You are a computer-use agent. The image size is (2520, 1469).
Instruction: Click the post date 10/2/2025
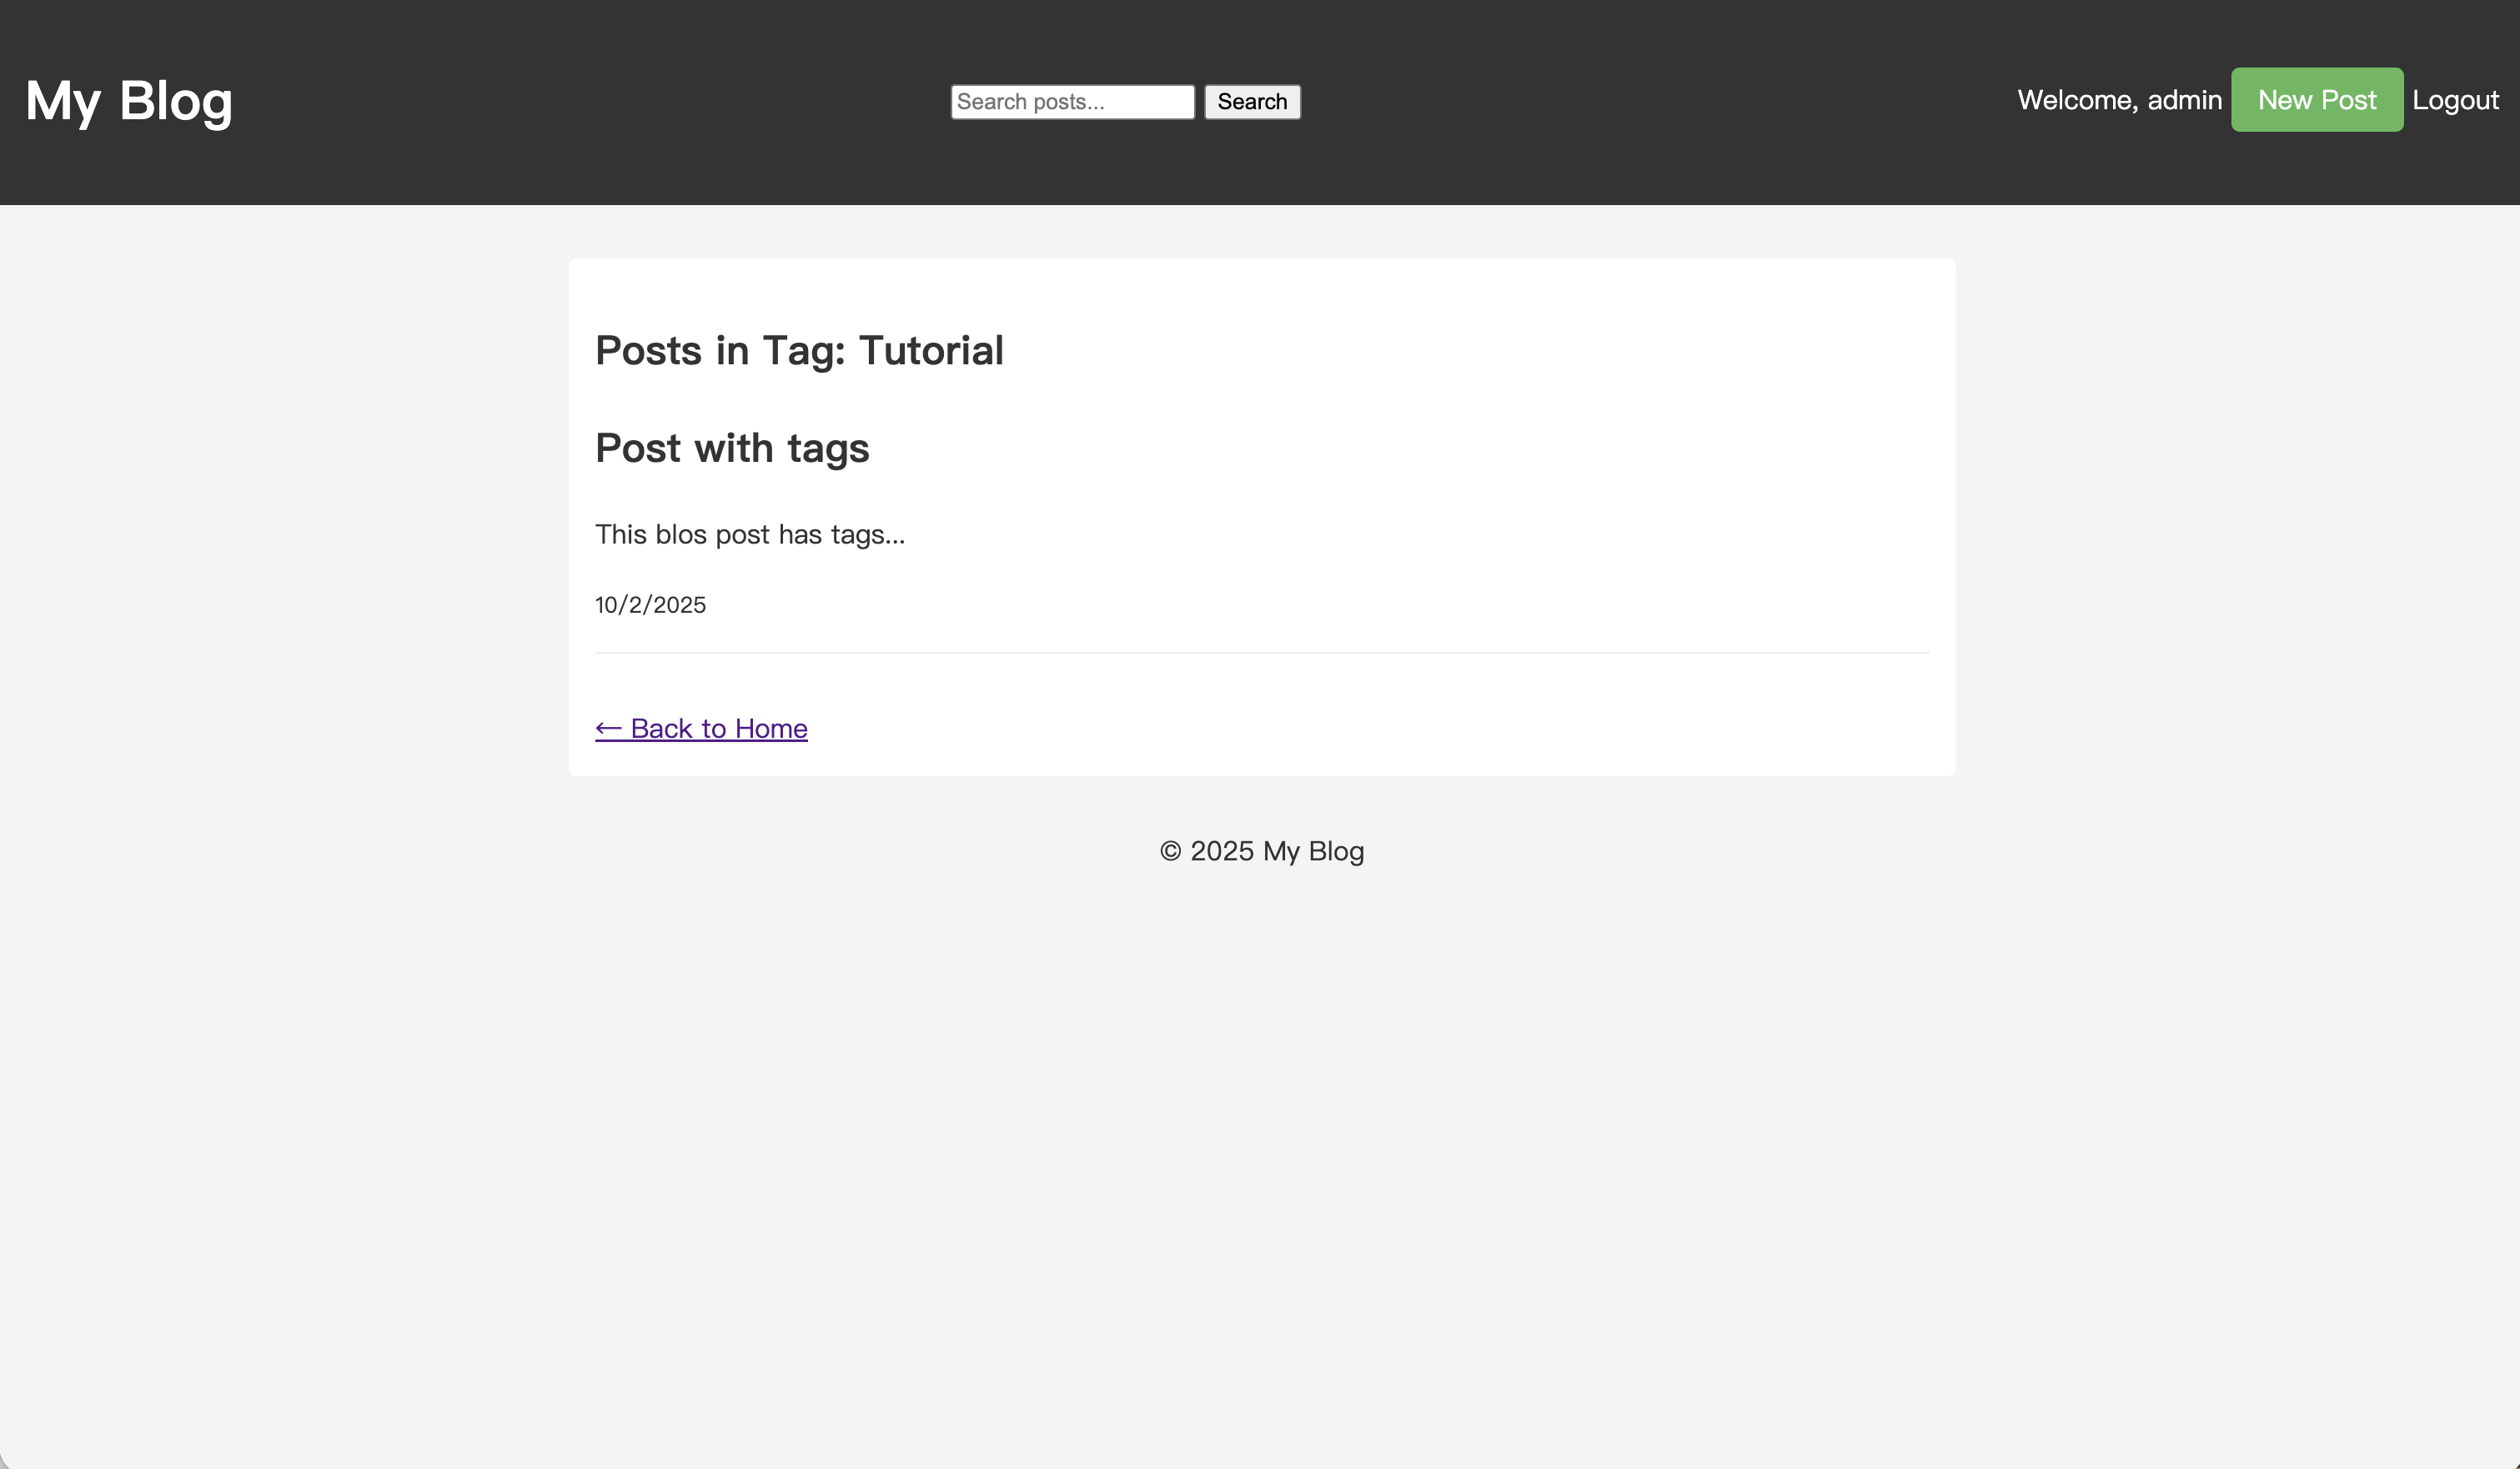click(650, 605)
